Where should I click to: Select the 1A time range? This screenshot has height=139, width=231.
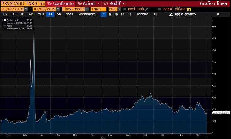(51, 14)
